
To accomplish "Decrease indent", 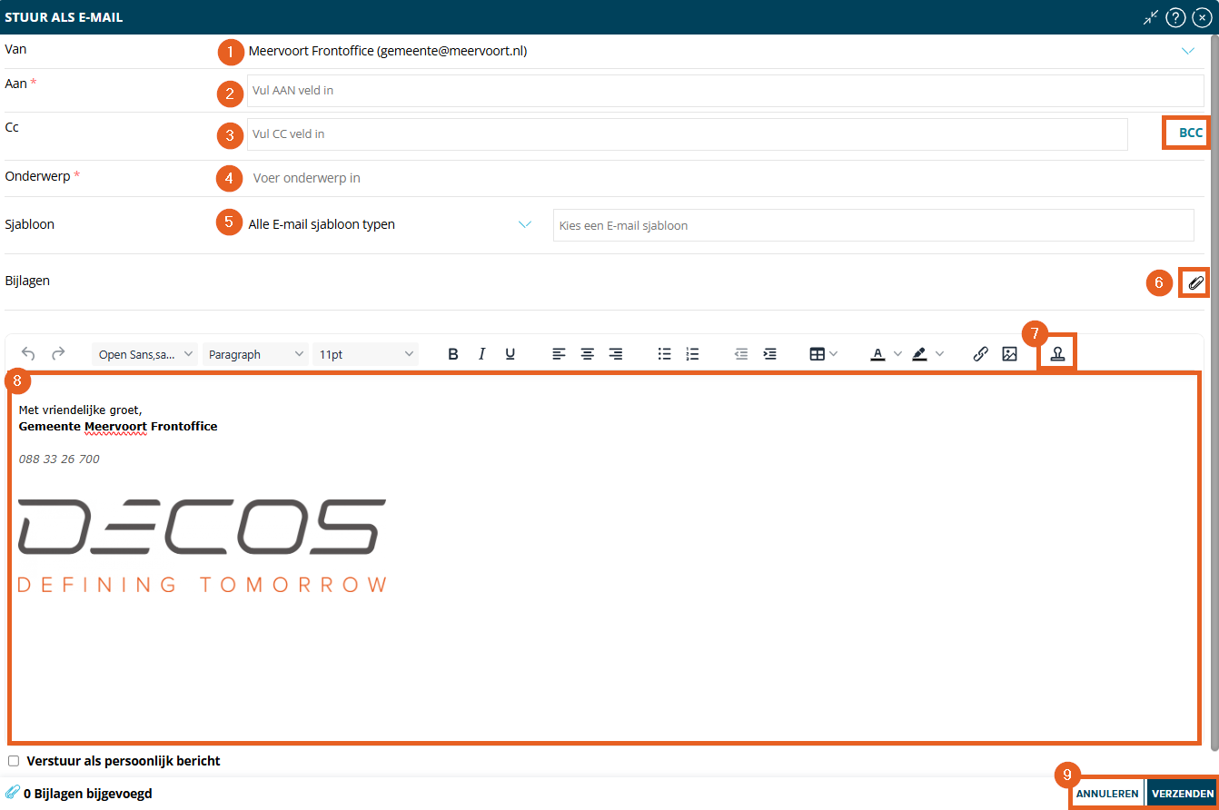I will click(x=741, y=354).
